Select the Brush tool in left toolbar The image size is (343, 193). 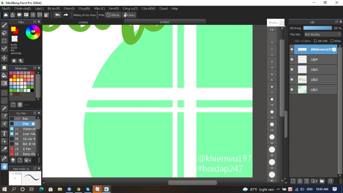coord(4,25)
